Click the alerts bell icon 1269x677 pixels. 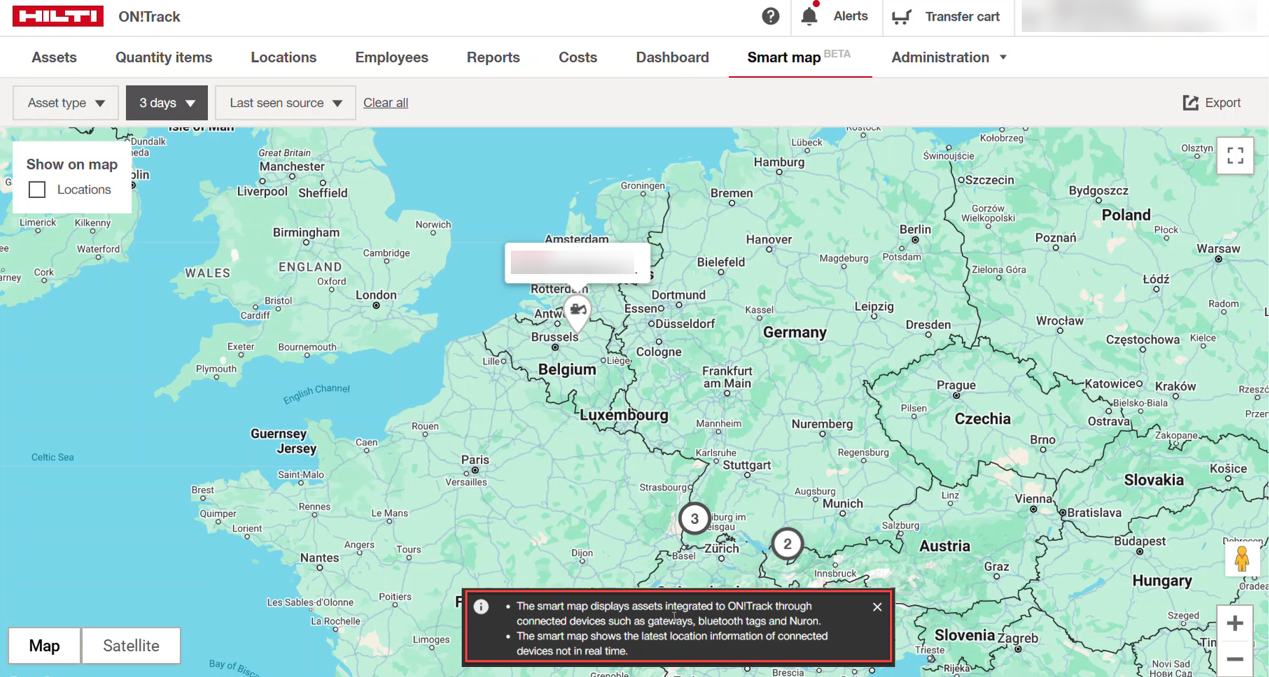click(809, 16)
